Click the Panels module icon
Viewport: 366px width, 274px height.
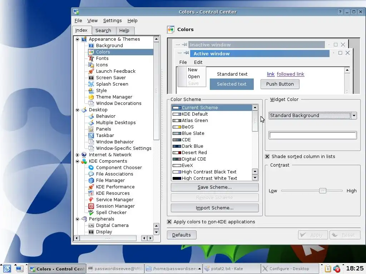pyautogui.click(x=91, y=129)
